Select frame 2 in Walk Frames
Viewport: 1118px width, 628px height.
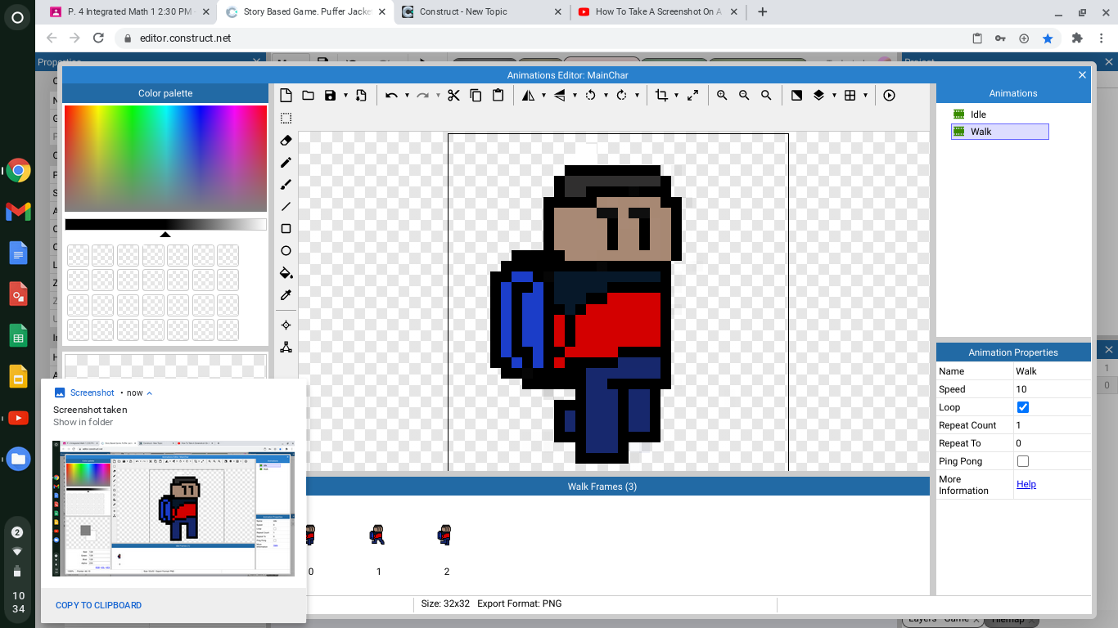tap(444, 536)
